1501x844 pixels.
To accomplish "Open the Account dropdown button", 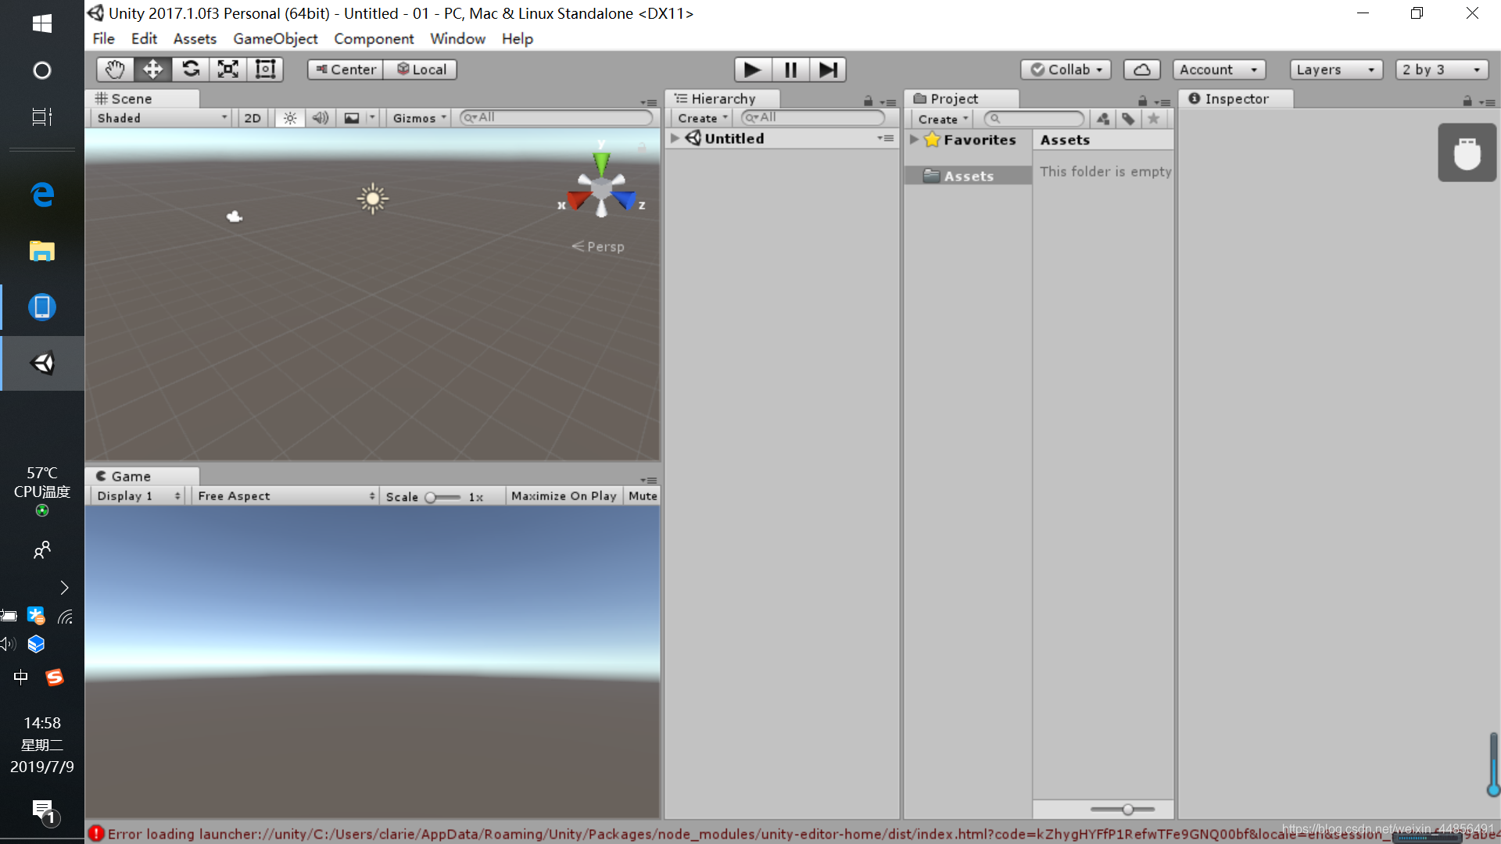I will pyautogui.click(x=1218, y=70).
